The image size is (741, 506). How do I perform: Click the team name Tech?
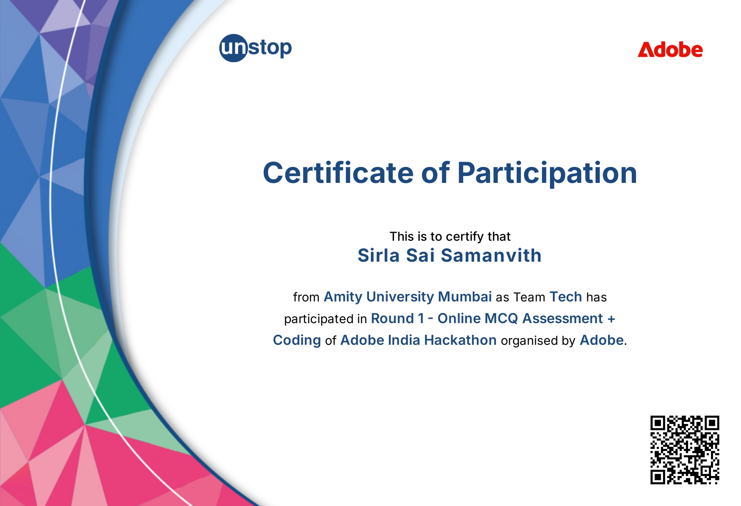(566, 297)
